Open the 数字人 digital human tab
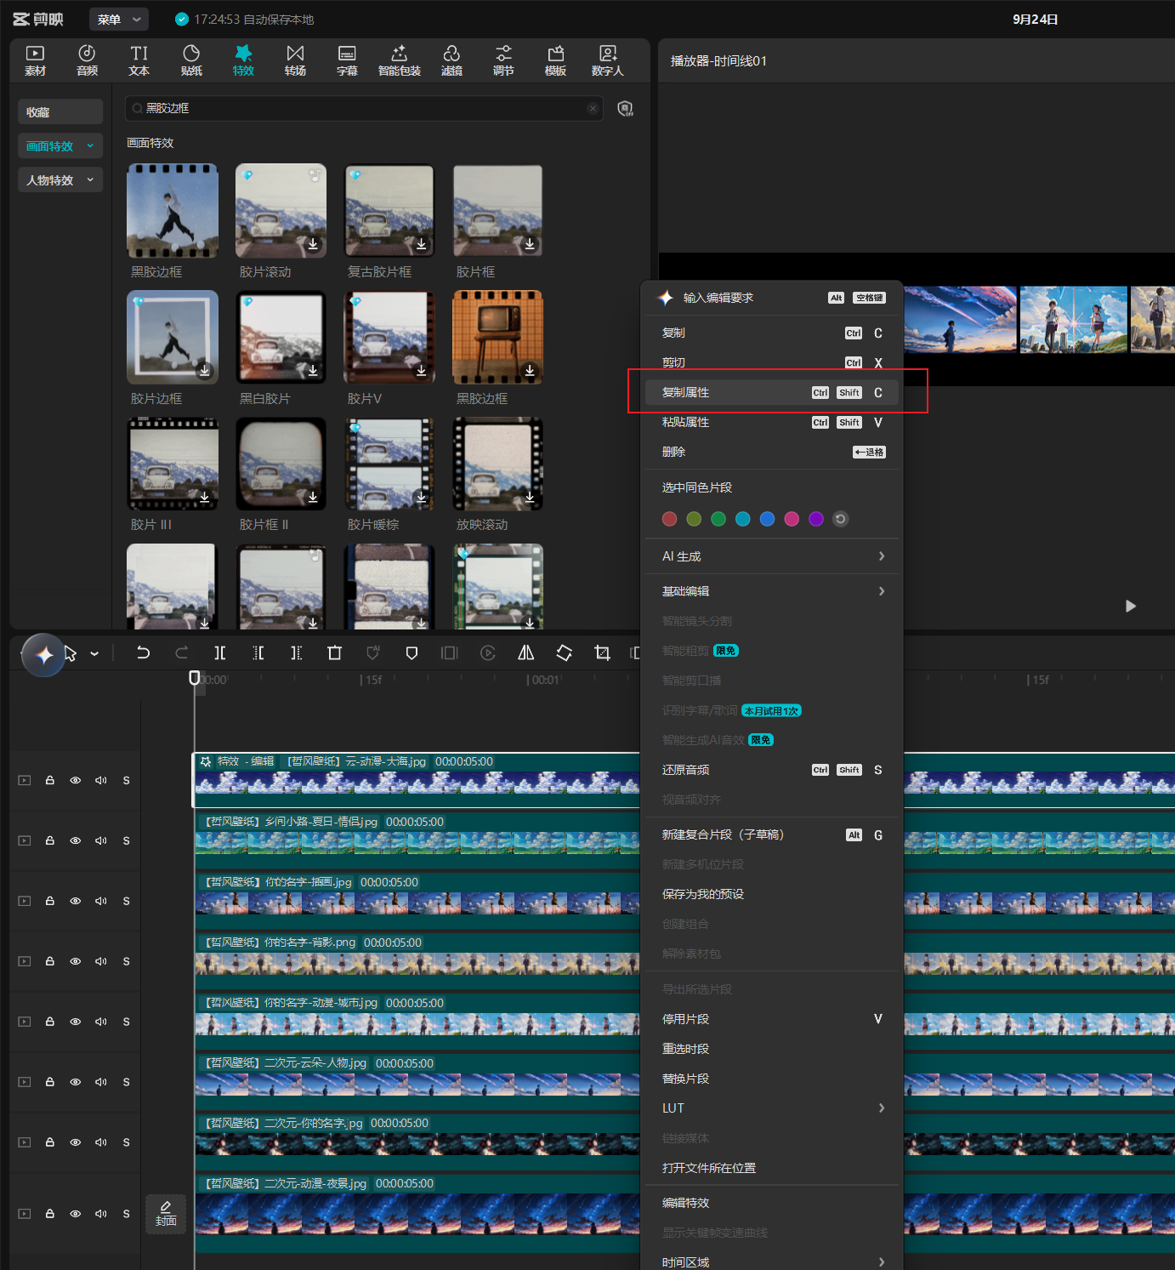This screenshot has height=1270, width=1175. 607,60
